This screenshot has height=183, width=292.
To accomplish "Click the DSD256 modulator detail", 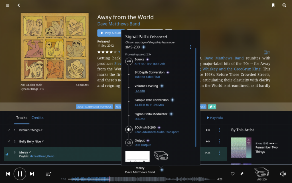I will coord(140,119).
